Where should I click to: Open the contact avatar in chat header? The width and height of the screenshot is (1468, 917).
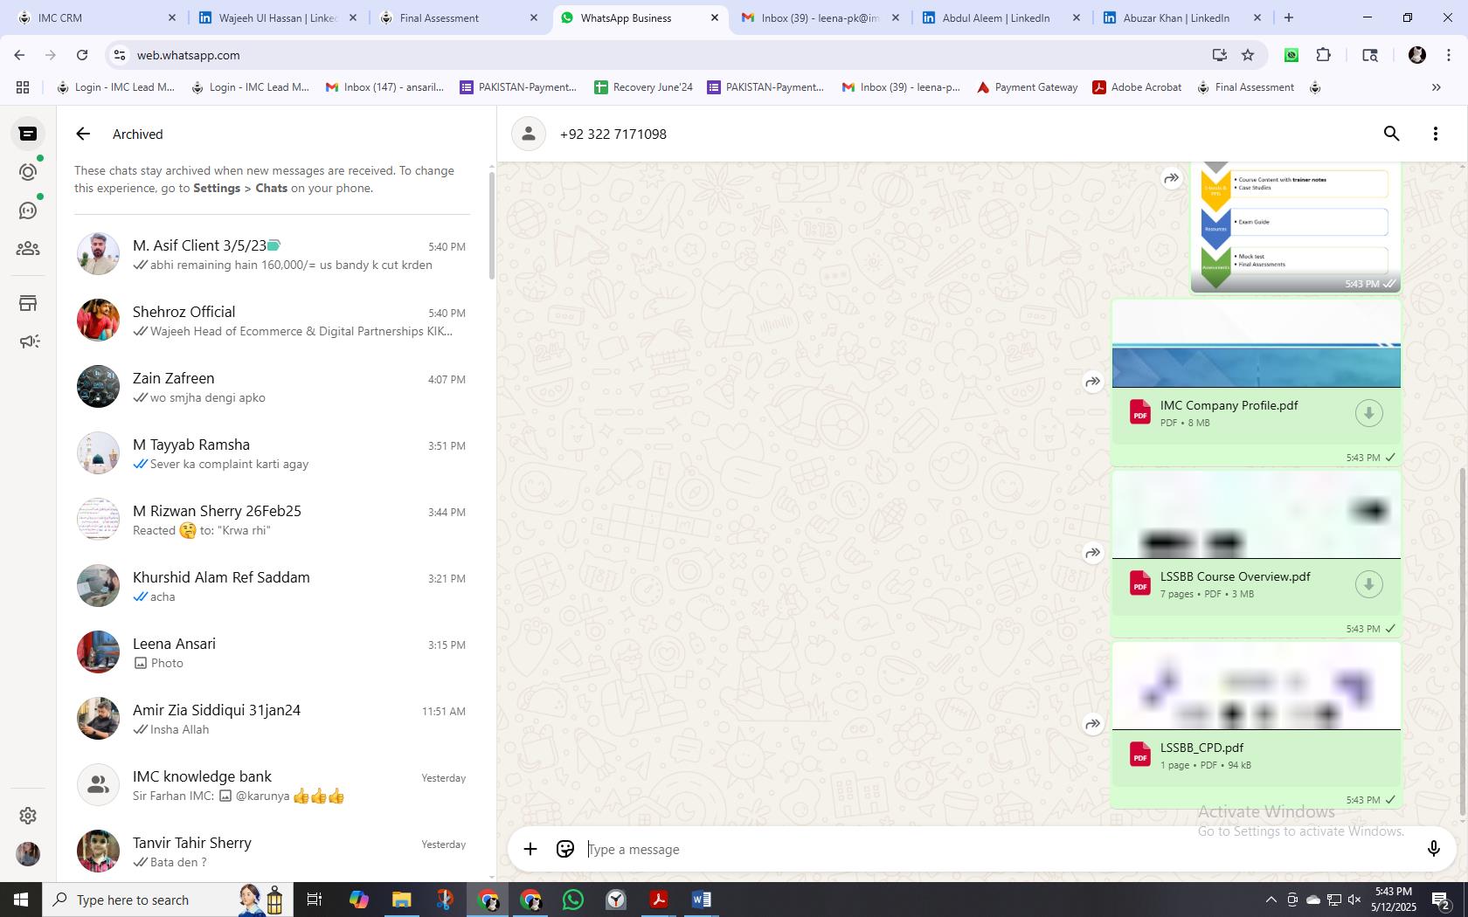click(528, 134)
